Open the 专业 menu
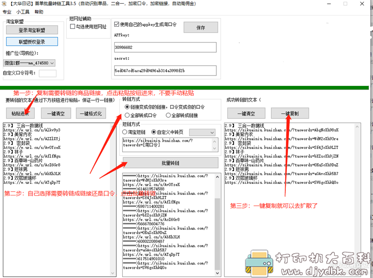373x278 pixels. pos(7,12)
